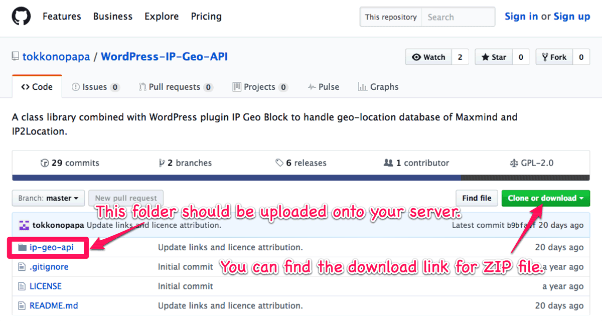Open the ip-geo-api folder

coord(52,247)
